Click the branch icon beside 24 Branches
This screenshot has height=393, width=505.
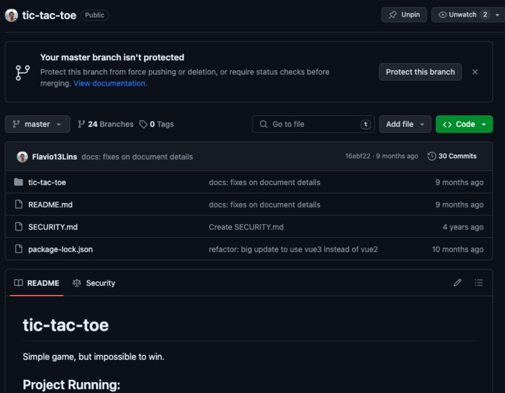(82, 124)
